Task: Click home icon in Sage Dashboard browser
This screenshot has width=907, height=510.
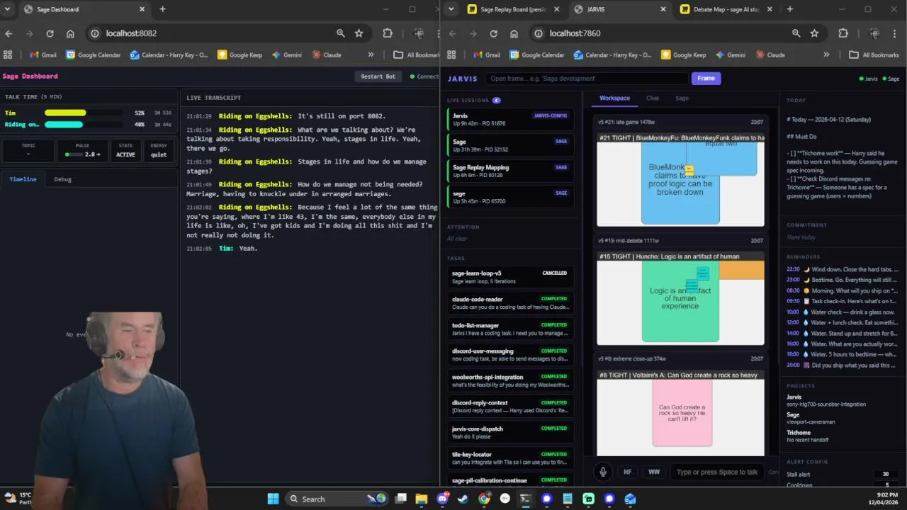Action: click(x=70, y=33)
